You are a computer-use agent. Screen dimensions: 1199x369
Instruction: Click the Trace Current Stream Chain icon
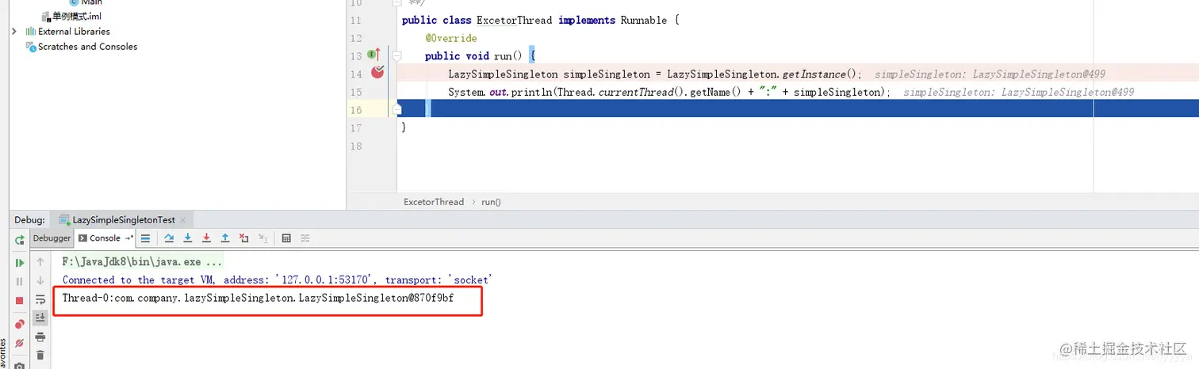(305, 238)
